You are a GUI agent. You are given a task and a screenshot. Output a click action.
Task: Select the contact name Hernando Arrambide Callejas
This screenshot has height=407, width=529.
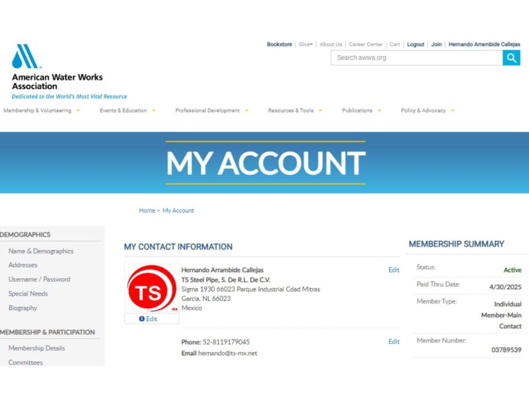(x=222, y=270)
